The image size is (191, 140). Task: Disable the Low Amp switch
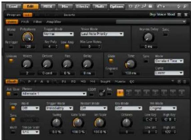[x=67, y=46]
